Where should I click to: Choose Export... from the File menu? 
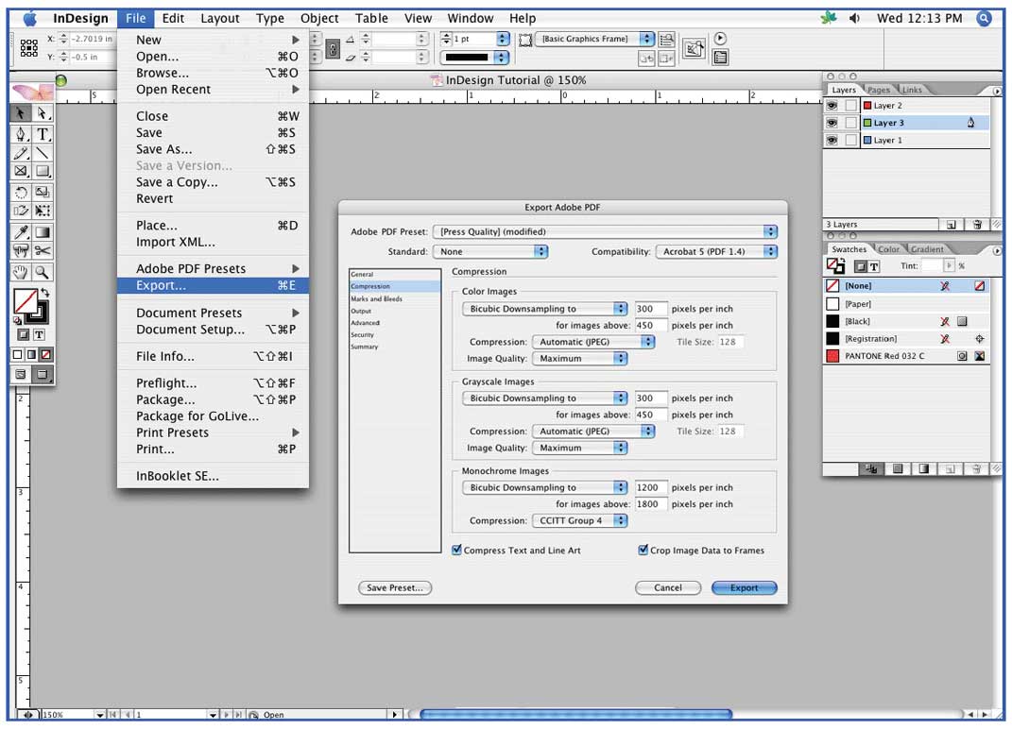point(213,285)
